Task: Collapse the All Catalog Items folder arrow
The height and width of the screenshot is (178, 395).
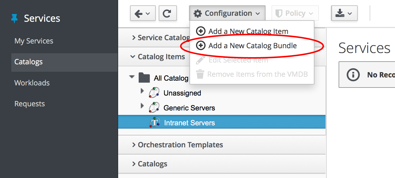Action: (x=132, y=77)
